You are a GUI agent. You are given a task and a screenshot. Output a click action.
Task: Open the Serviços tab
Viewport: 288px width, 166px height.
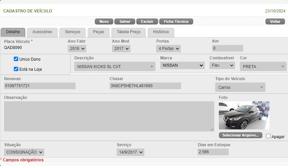tap(73, 32)
